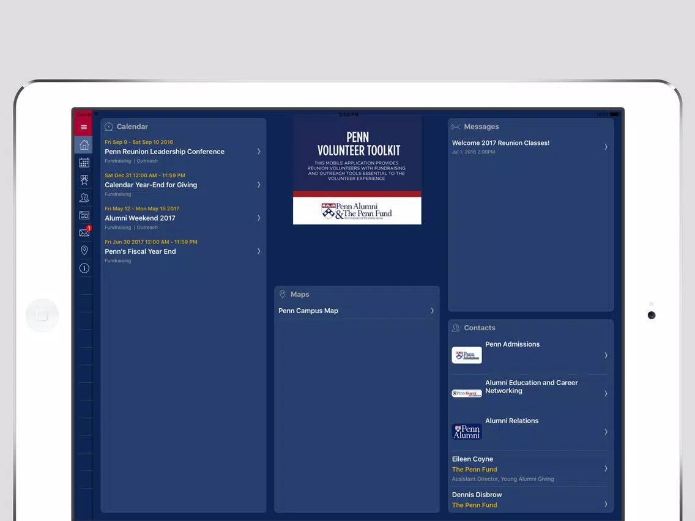This screenshot has width=695, height=521.
Task: Open Welcome 2017 Reunion Classes message
Action: click(x=501, y=142)
